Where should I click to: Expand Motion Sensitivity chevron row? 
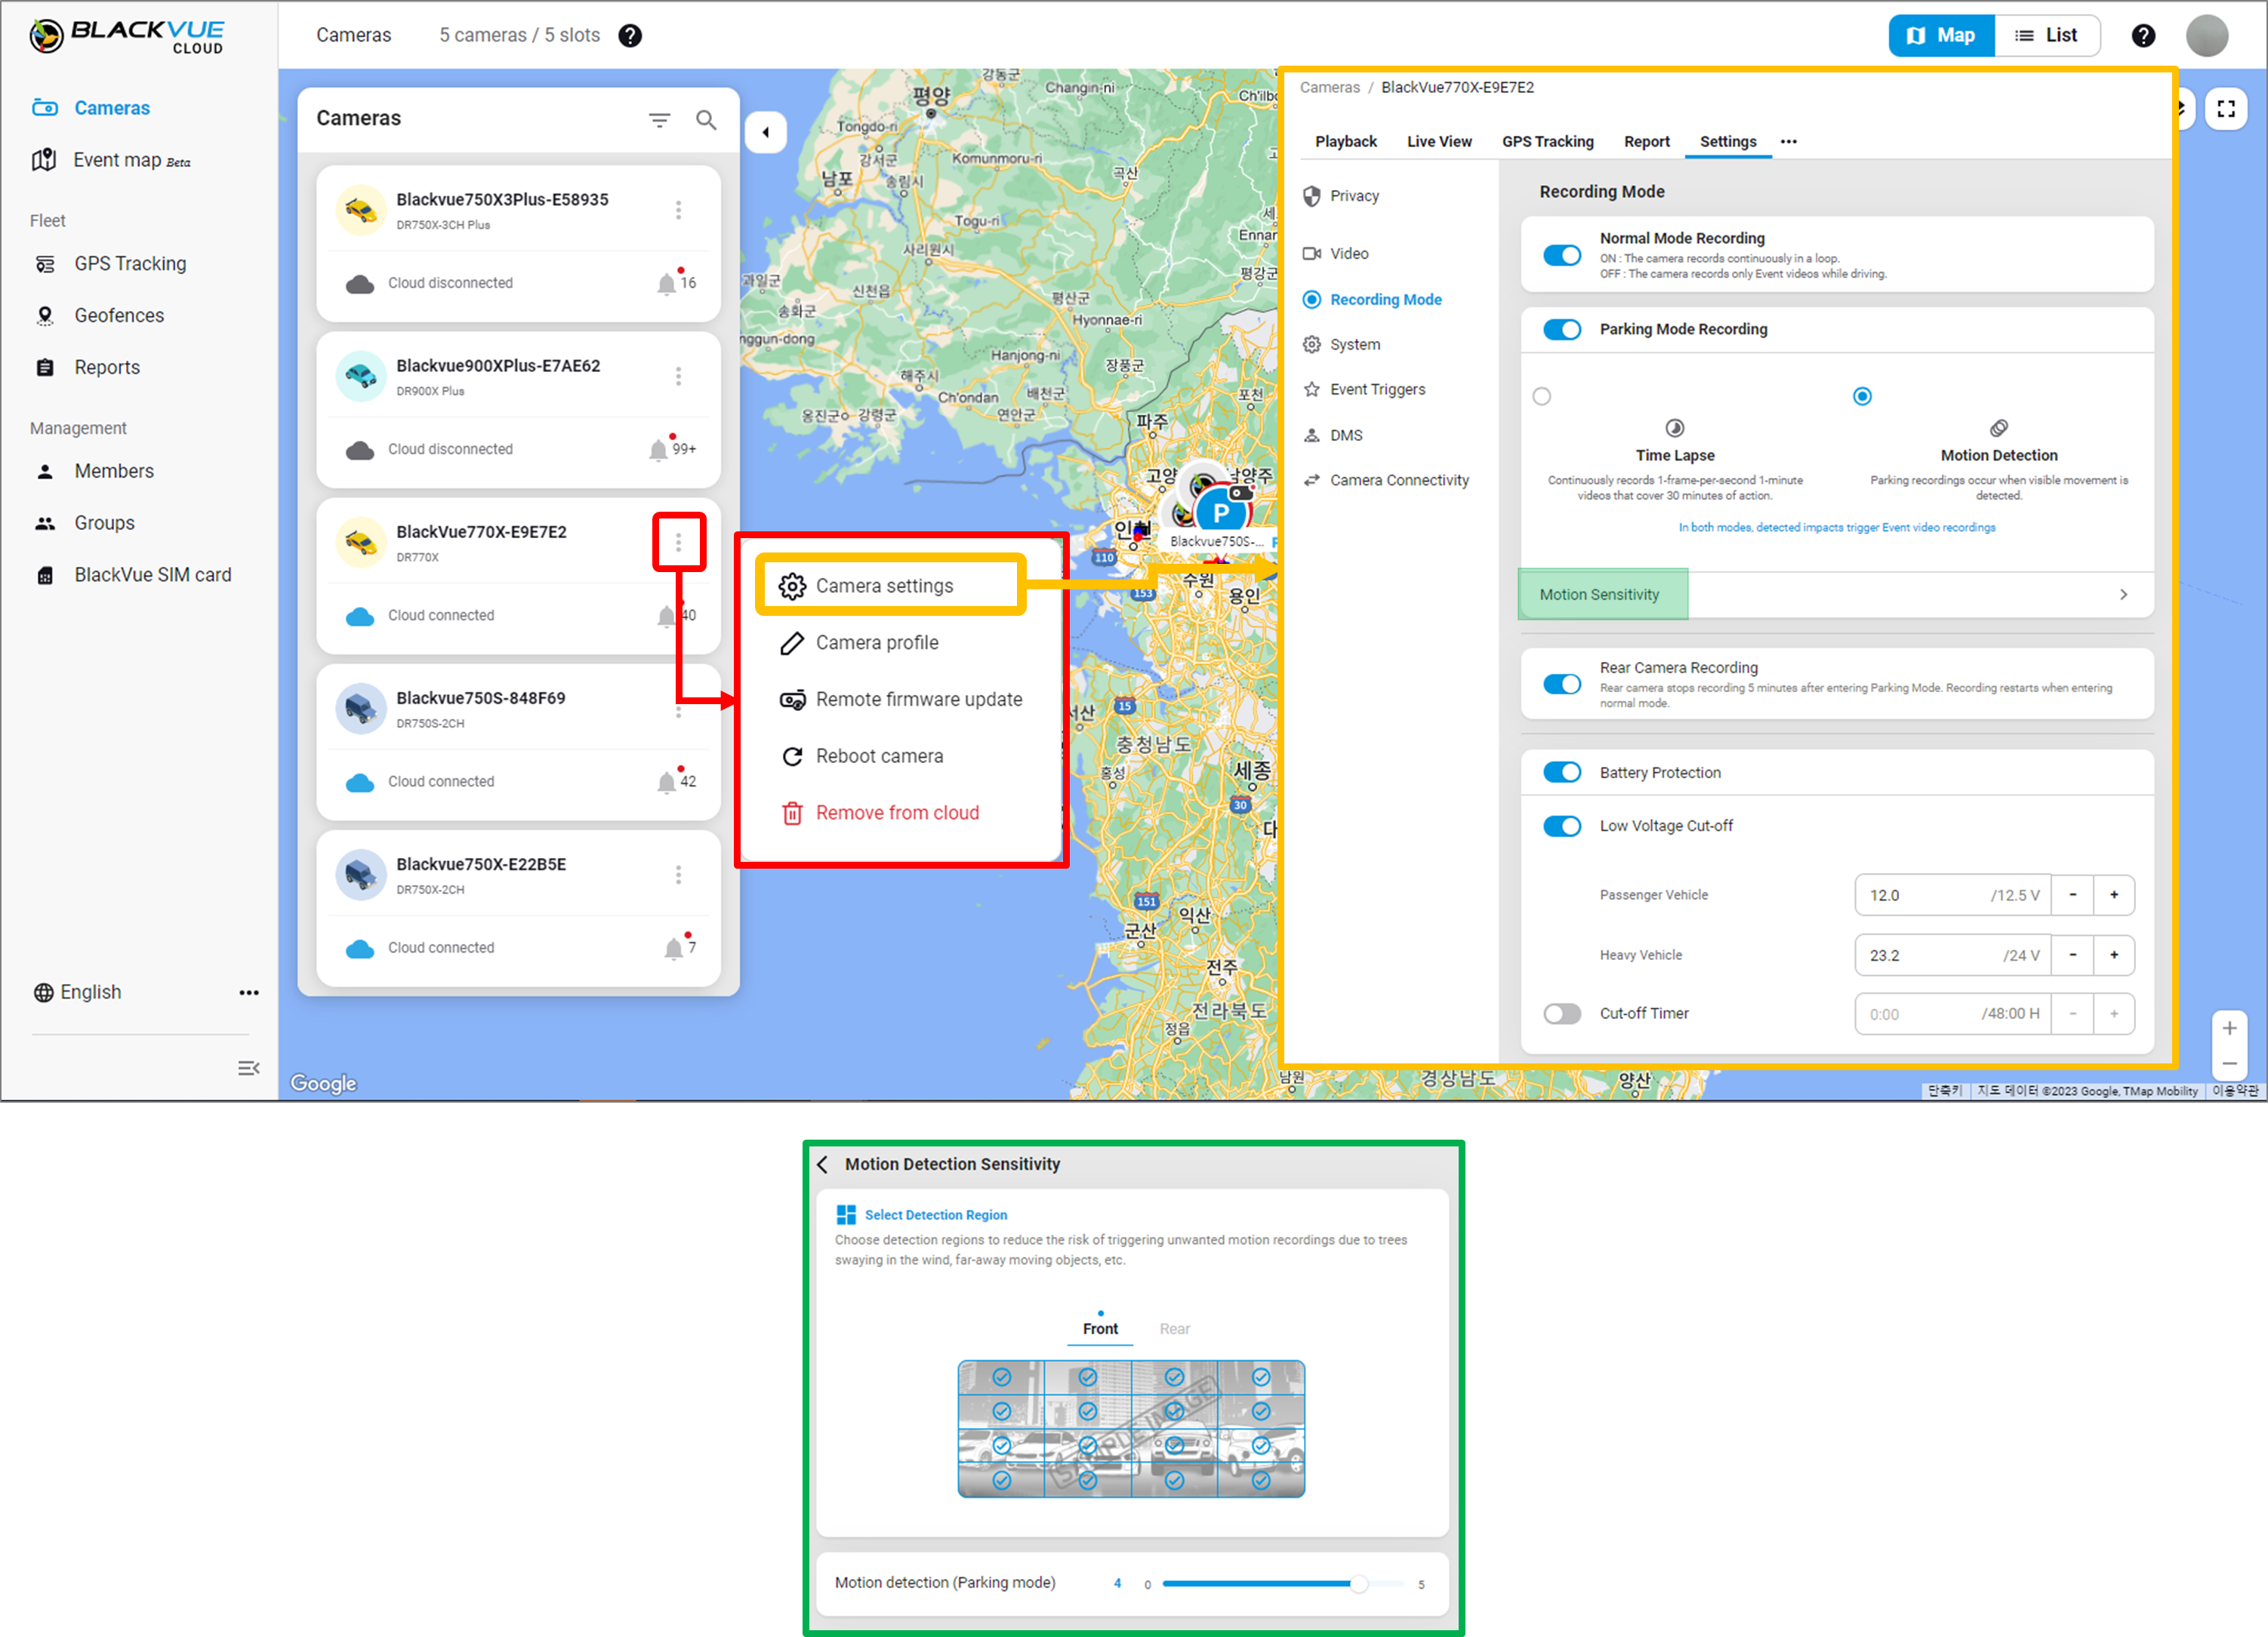coord(1837,595)
